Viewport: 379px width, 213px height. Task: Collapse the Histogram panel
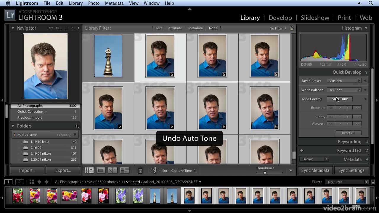pos(366,28)
